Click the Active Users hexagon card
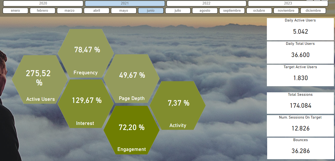The image size is (335, 161). (40, 80)
